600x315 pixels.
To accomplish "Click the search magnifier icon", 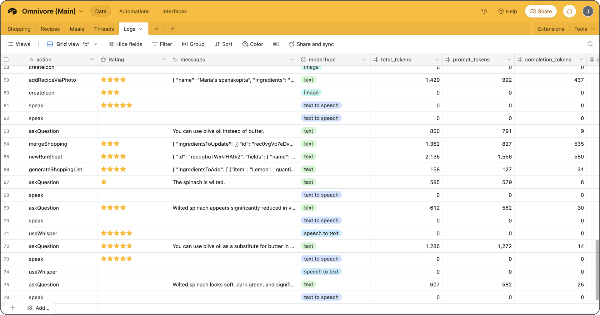I will 590,44.
